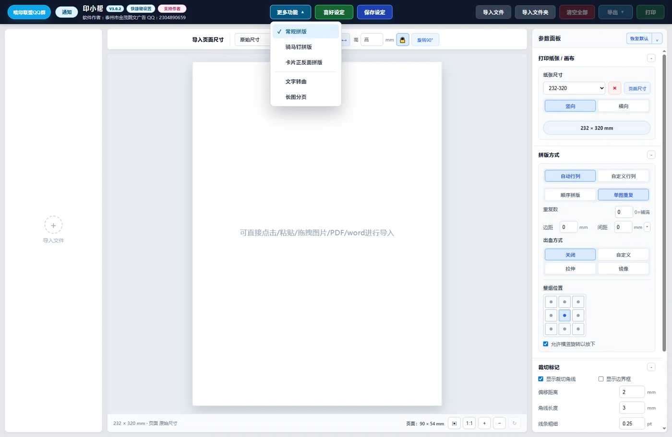Click the 旋转90° button

tap(425, 40)
